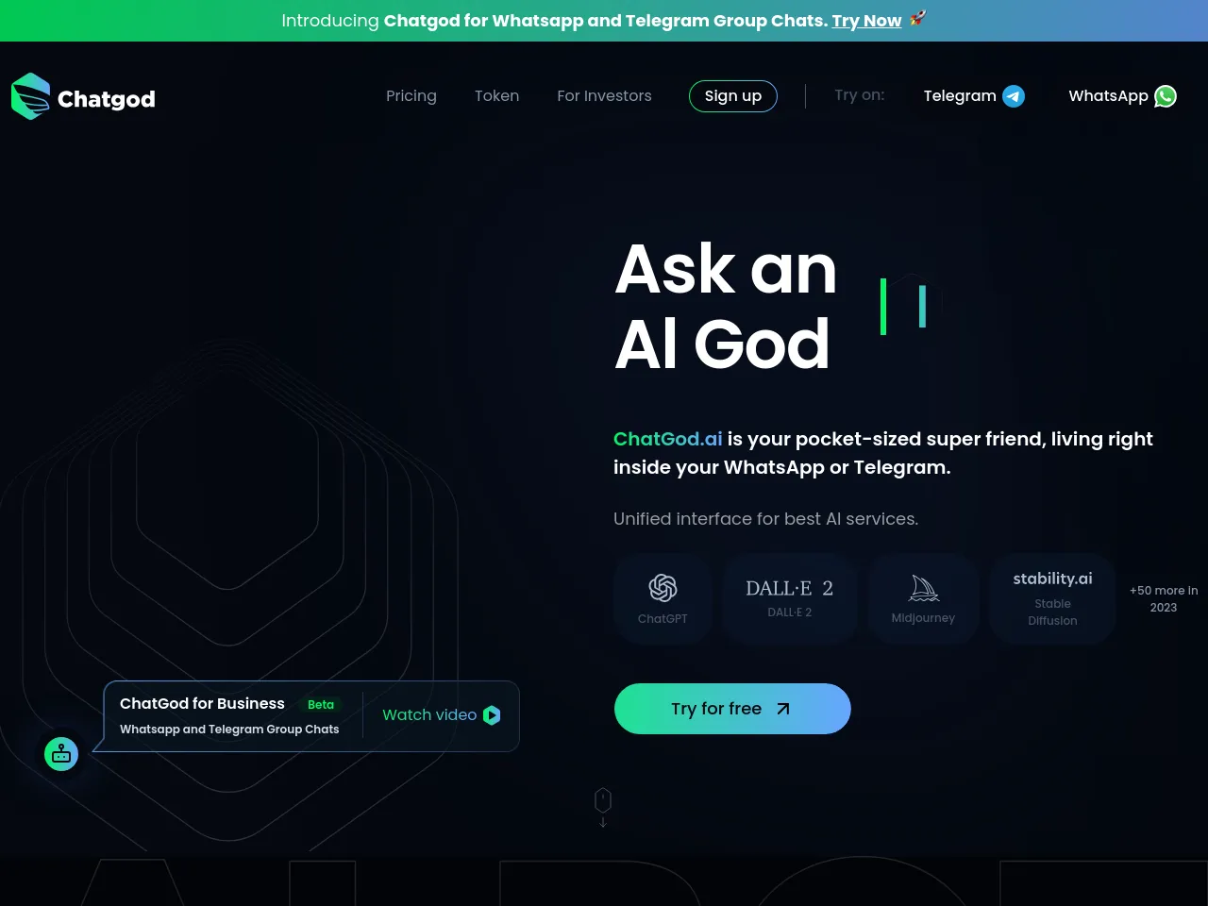Select the DALL·E 2 service card

point(790,599)
